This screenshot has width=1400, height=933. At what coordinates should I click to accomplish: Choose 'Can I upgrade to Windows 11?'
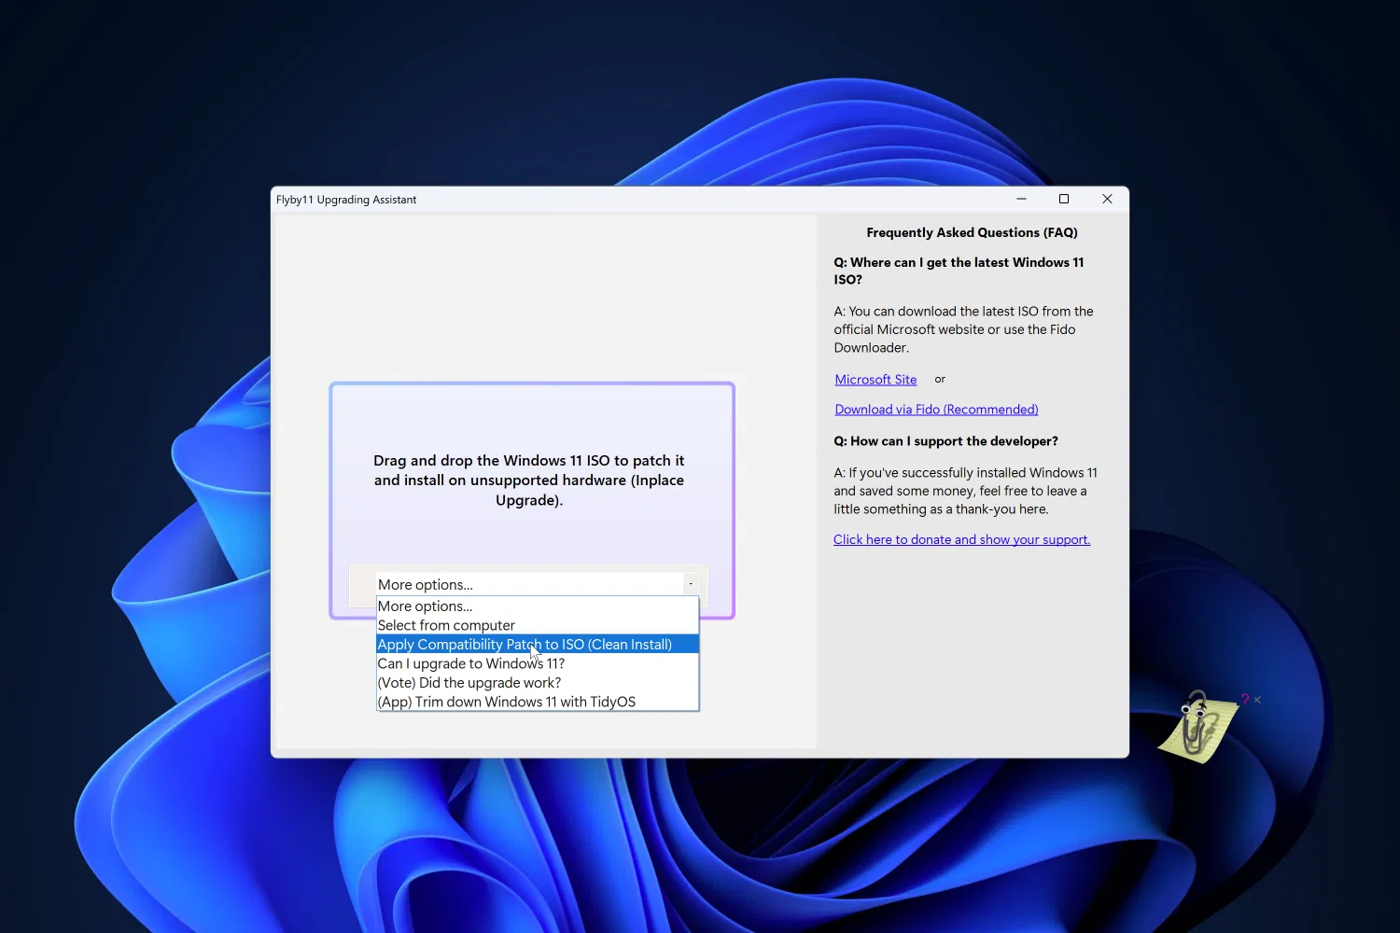point(538,663)
